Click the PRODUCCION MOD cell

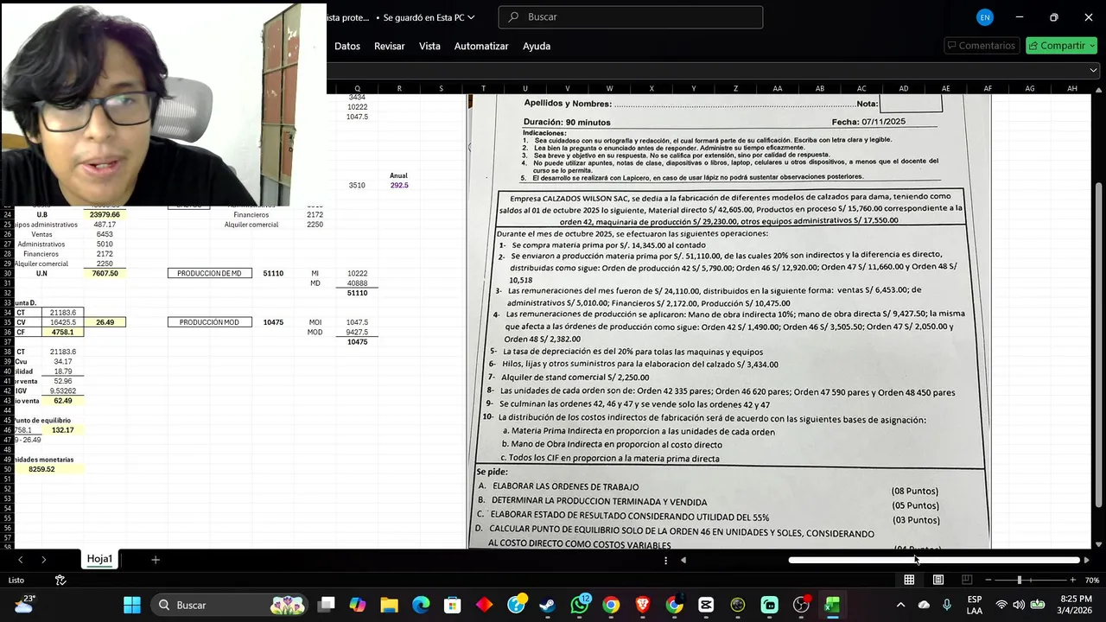tap(210, 322)
